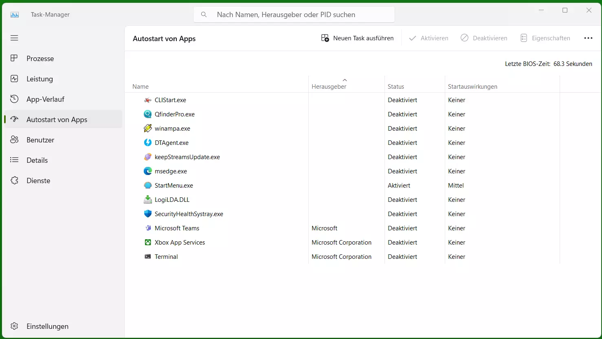Click Microsoft Corporation publisher for Terminal
This screenshot has width=602, height=339.
[341, 256]
